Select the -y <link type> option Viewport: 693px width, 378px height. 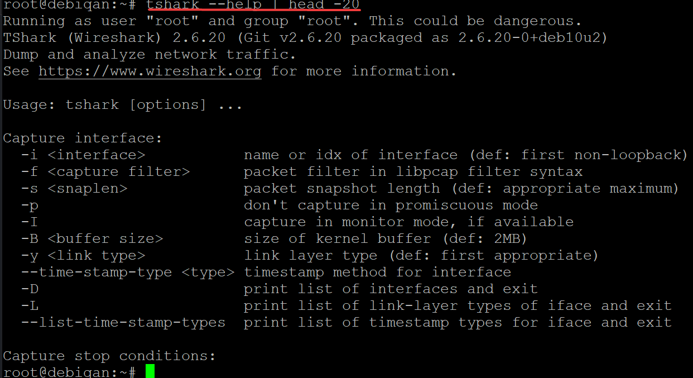(83, 256)
